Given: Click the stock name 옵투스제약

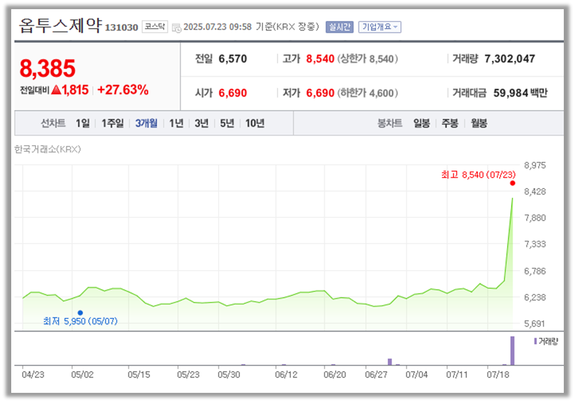Looking at the screenshot, I should 60,25.
